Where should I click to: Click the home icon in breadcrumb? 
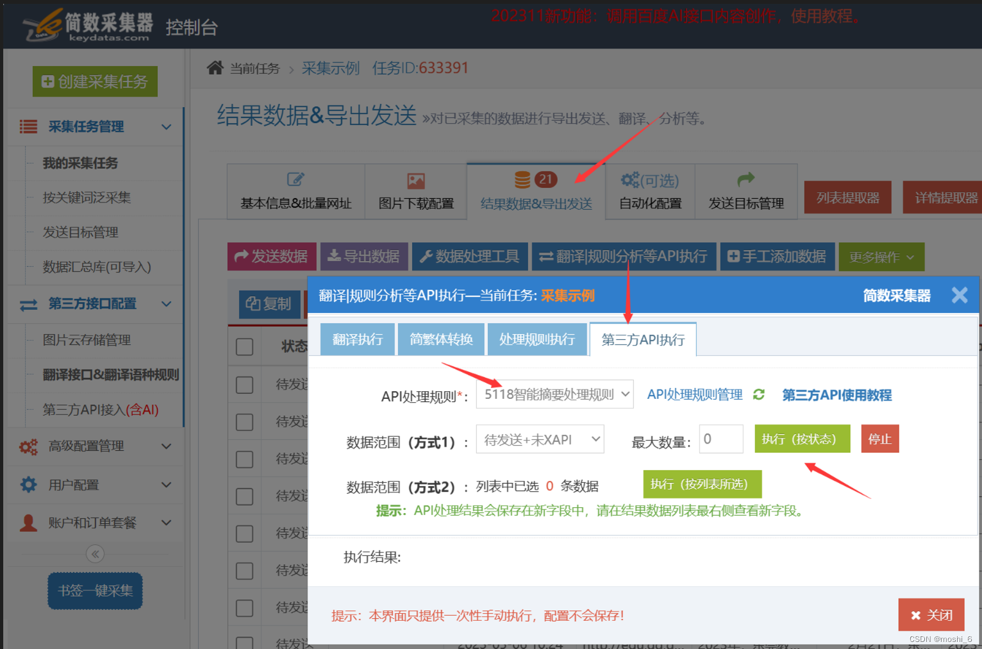tap(215, 67)
